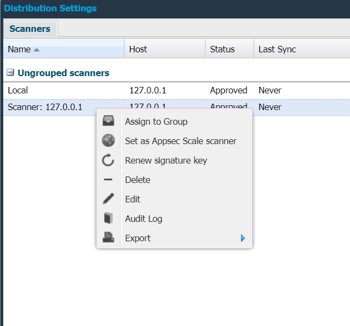Image resolution: width=350 pixels, height=326 pixels.
Task: Click the Appsec Scale globe icon
Action: pyautogui.click(x=108, y=141)
